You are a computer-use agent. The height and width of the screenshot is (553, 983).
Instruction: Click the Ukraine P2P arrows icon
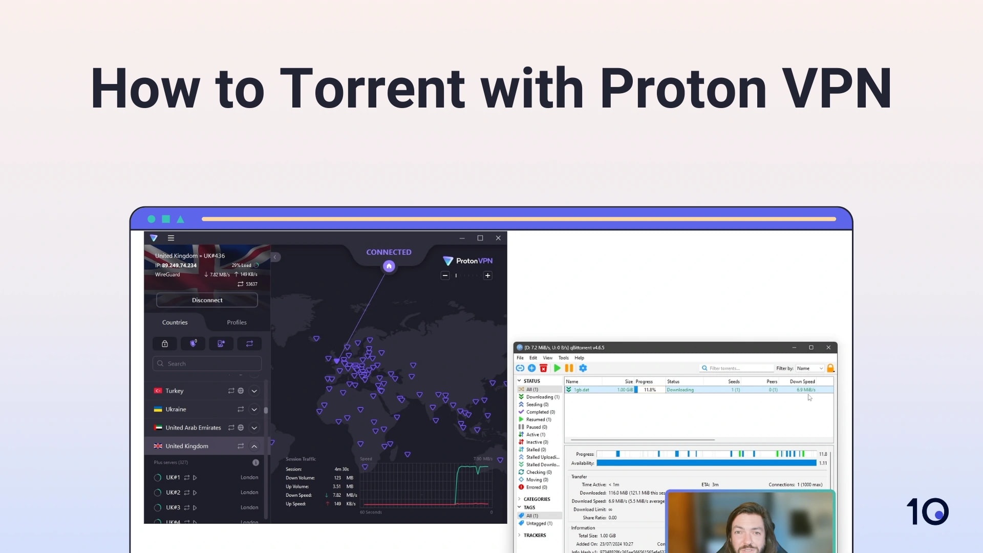[241, 409]
